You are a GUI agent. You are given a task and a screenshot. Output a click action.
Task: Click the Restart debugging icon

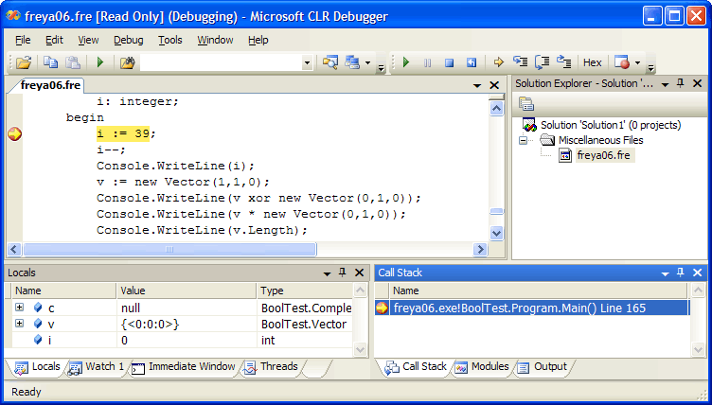[x=472, y=62]
